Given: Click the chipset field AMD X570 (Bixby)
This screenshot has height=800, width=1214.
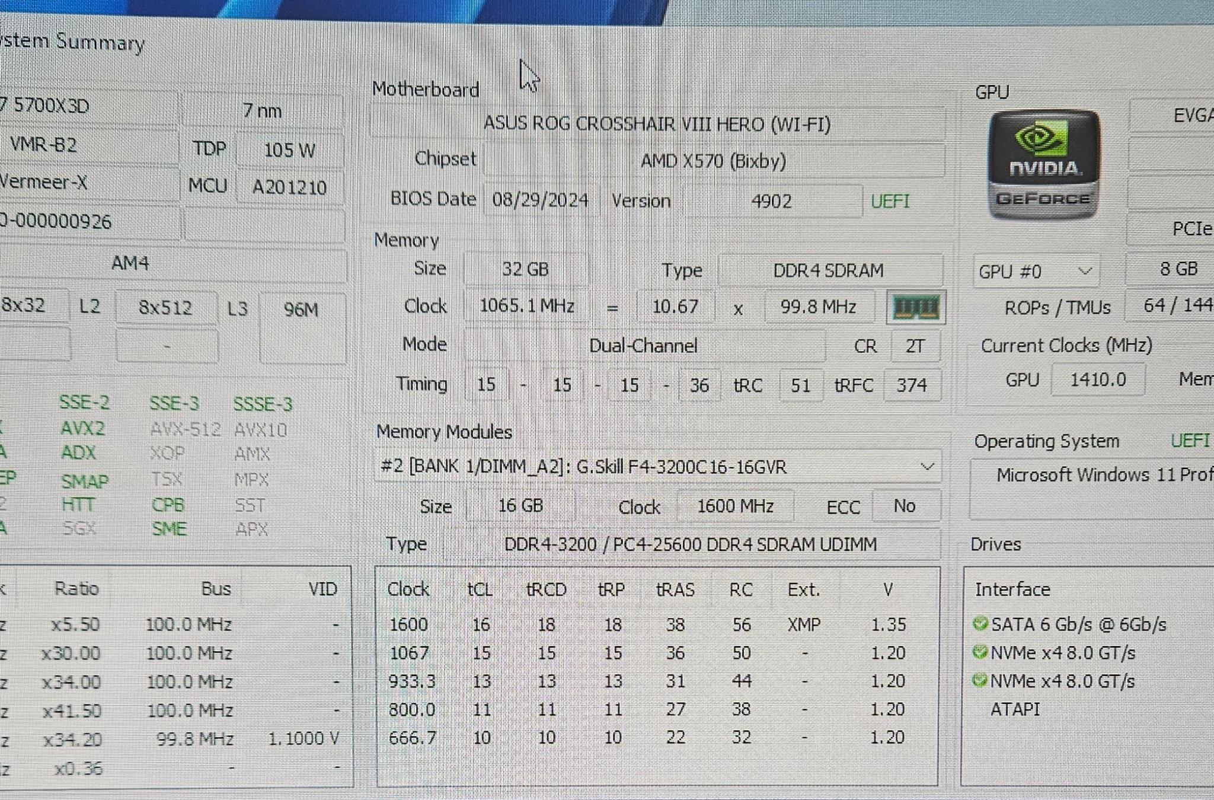Looking at the screenshot, I should pos(713,161).
